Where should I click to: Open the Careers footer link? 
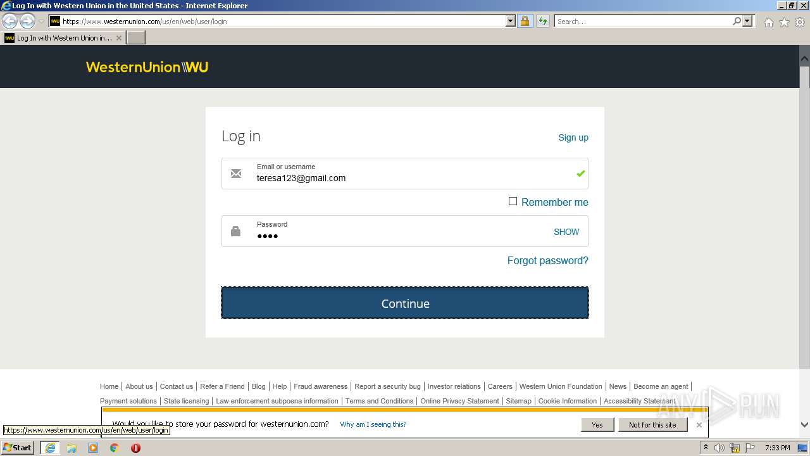(500, 386)
